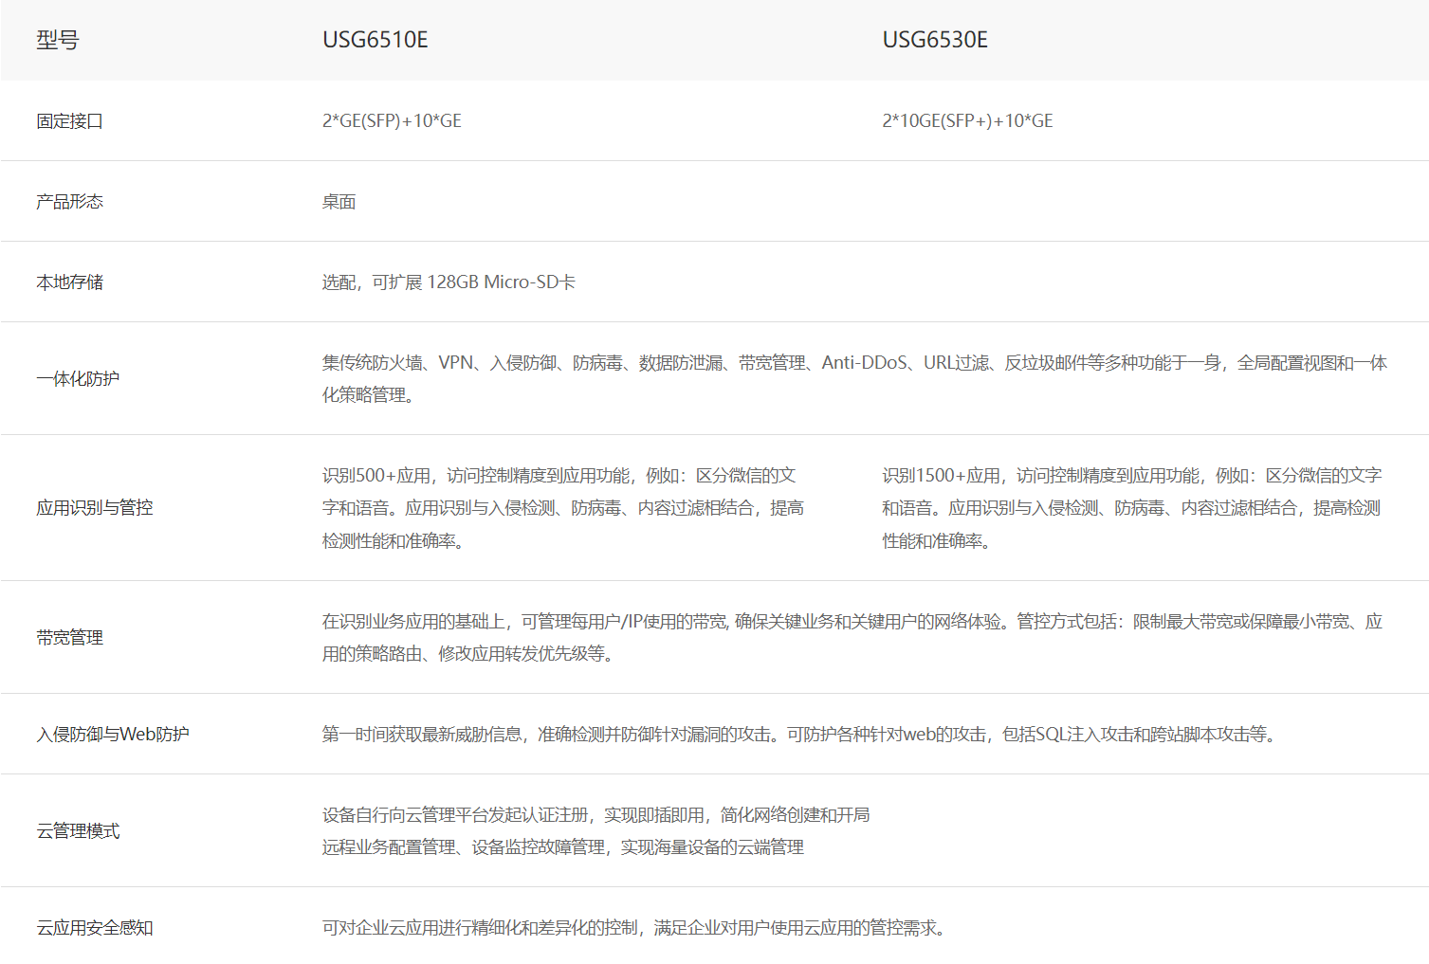This screenshot has height=964, width=1429.
Task: Click the 桌面 product form value
Action: [x=339, y=202]
